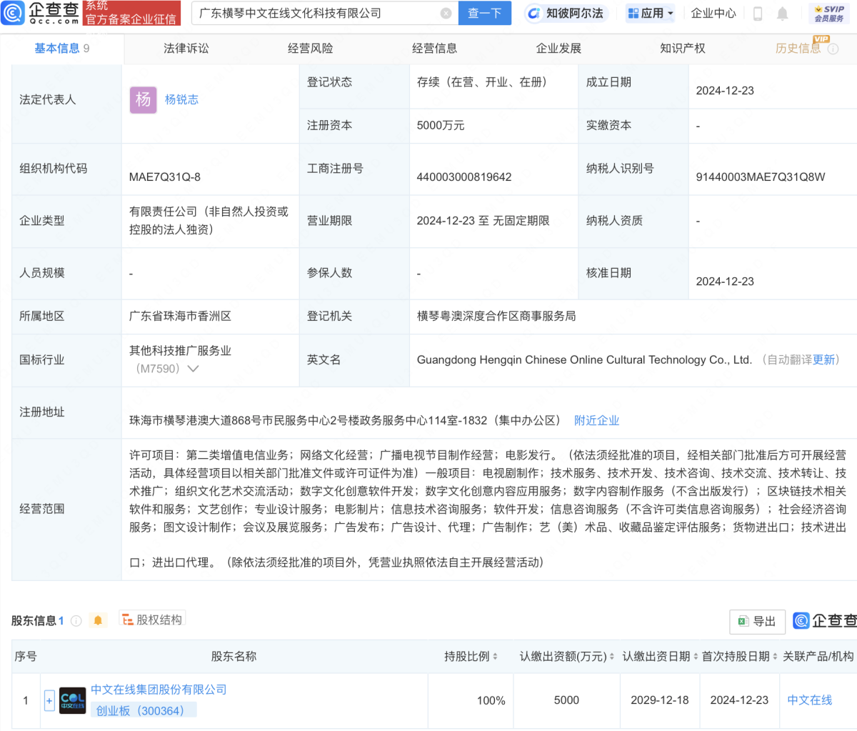857x731 pixels.
Task: Expand the 应用 apps dropdown
Action: pos(651,14)
